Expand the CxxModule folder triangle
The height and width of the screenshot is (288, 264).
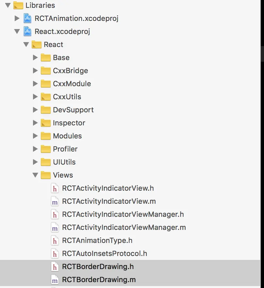pos(35,84)
